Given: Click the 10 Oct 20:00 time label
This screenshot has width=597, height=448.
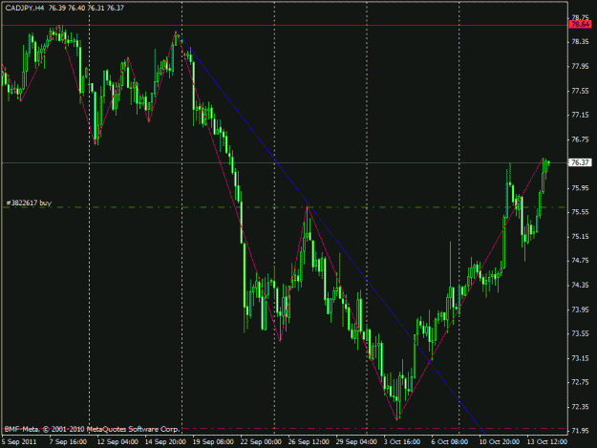Looking at the screenshot, I should click(x=499, y=442).
